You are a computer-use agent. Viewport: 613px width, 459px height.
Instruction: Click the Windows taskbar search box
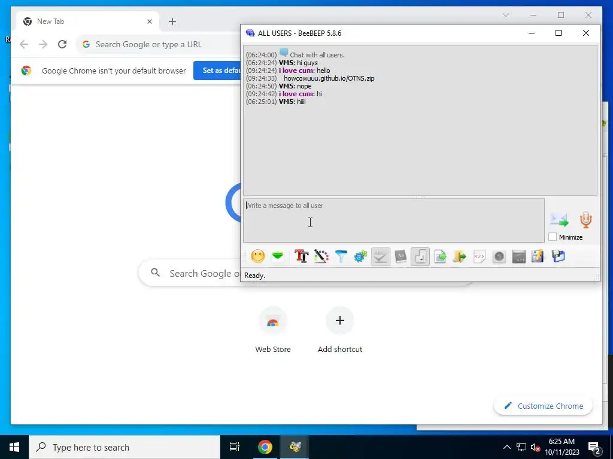pos(125,447)
